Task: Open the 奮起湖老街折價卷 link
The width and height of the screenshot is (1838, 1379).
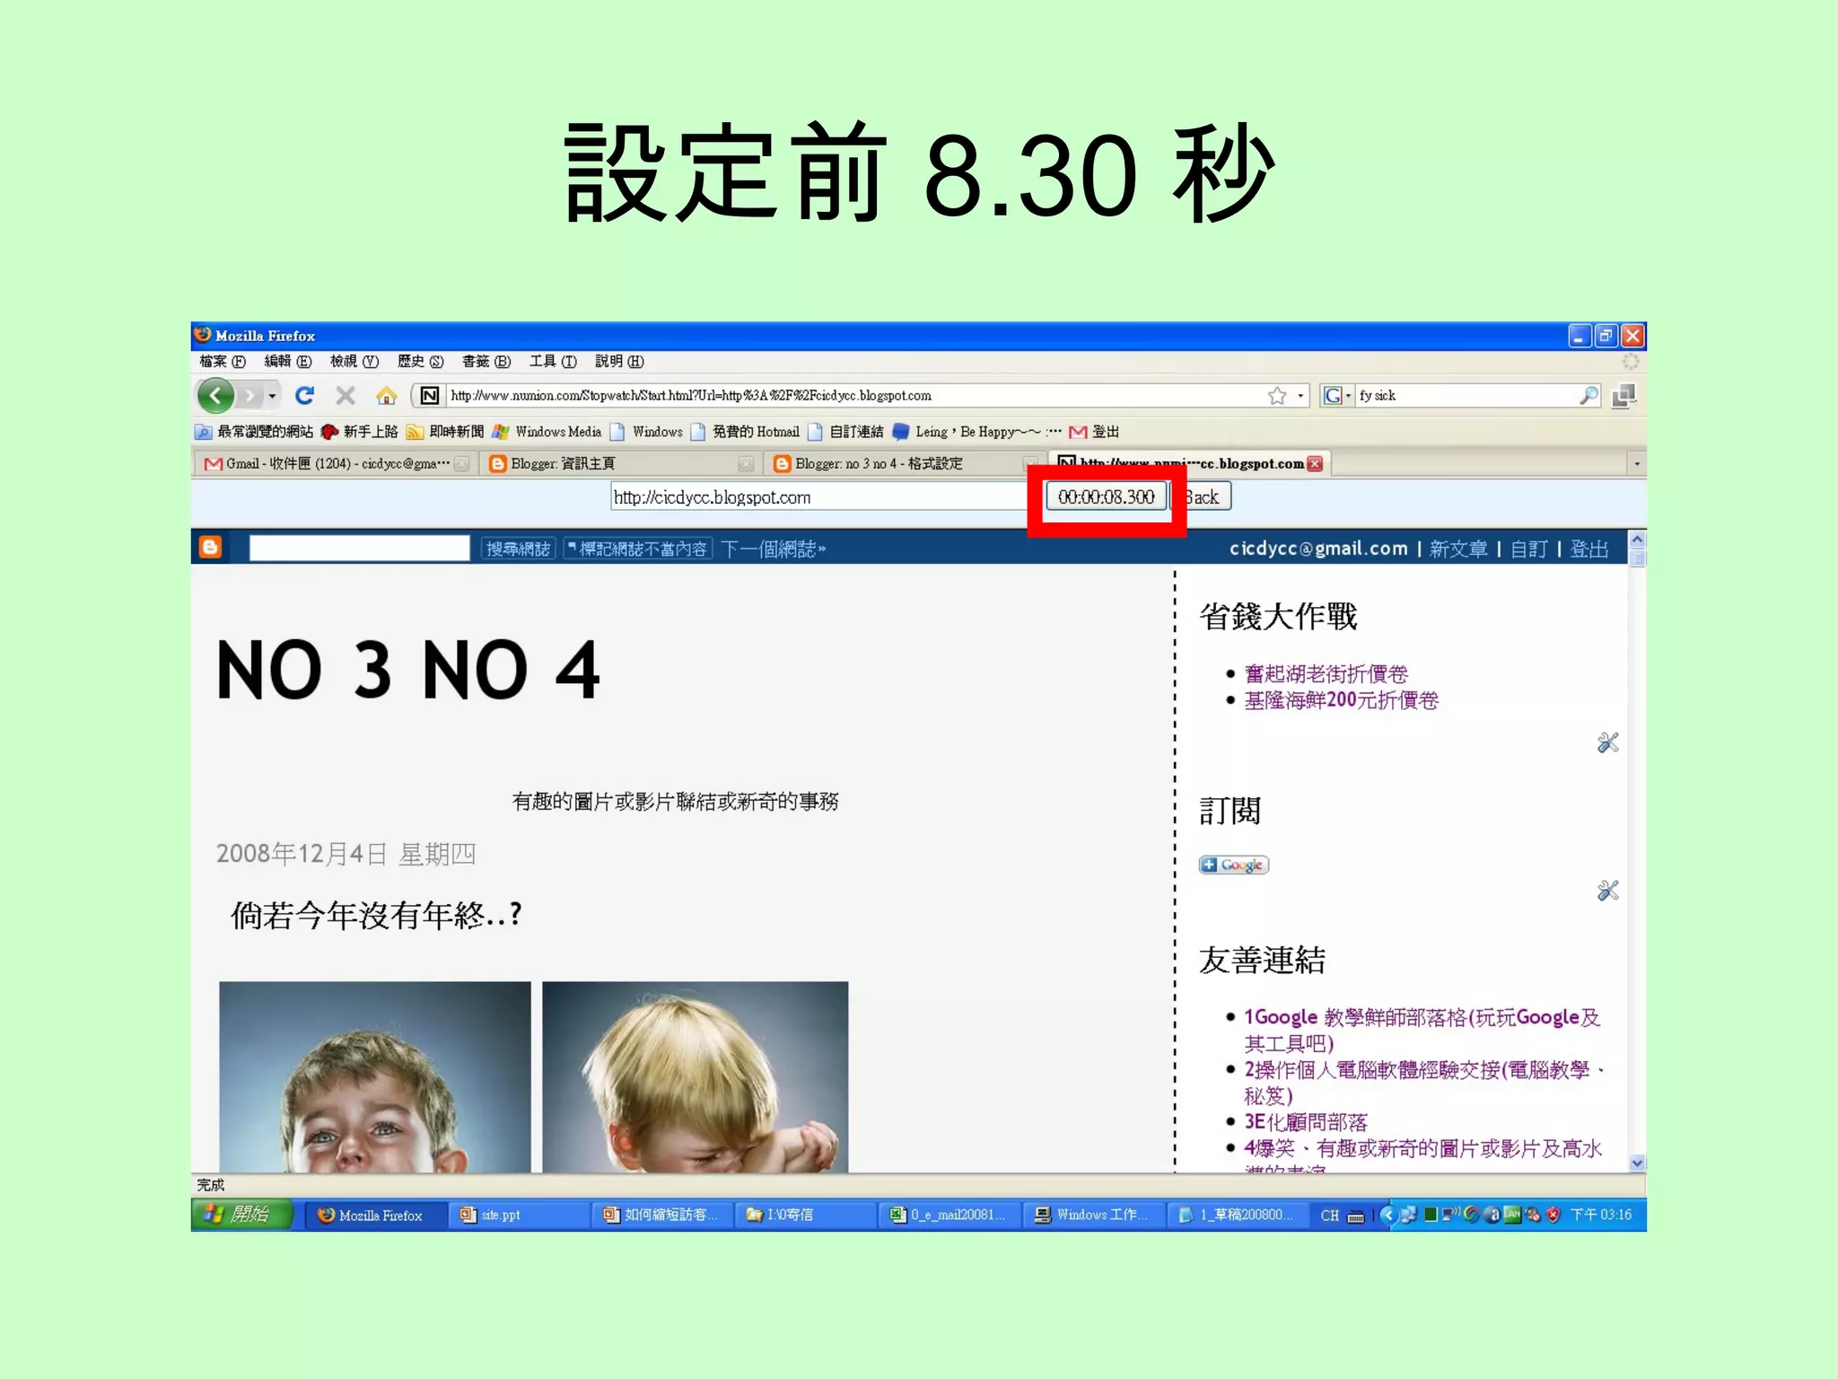Action: [x=1326, y=673]
